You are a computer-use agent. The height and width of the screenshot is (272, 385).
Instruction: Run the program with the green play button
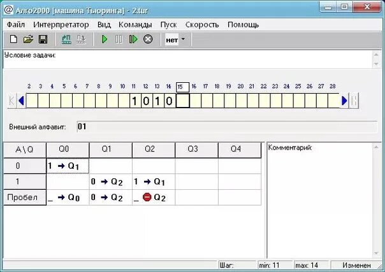[x=105, y=39]
